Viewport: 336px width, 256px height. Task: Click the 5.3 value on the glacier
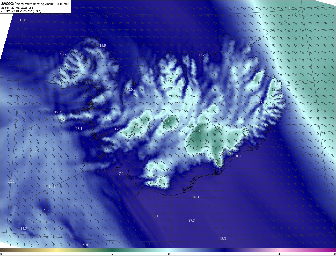point(198,131)
